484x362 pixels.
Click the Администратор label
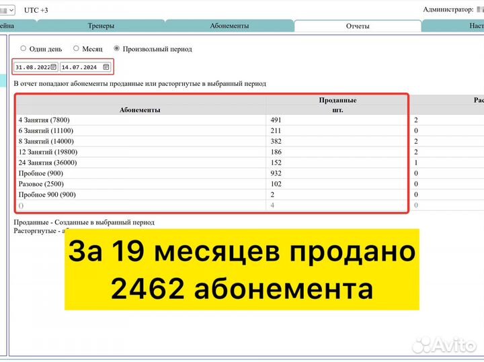[448, 9]
